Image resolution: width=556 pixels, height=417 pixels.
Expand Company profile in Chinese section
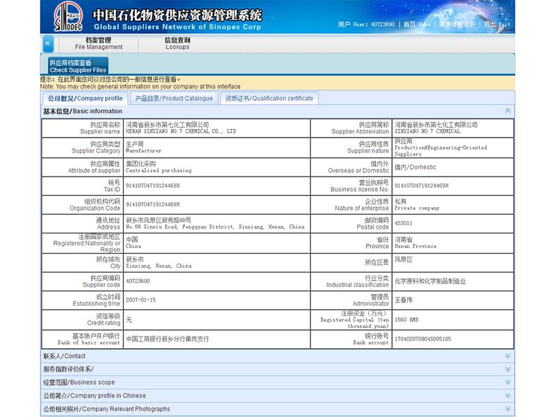click(x=507, y=395)
